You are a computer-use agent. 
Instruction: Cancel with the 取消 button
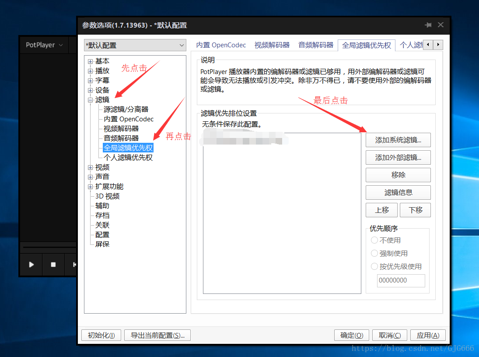tap(390, 335)
